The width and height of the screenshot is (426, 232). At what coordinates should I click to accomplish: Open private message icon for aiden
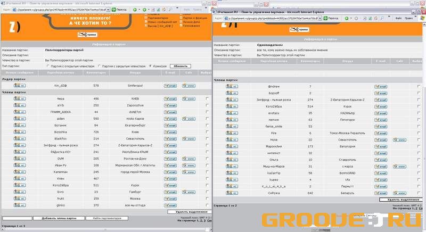[20, 119]
